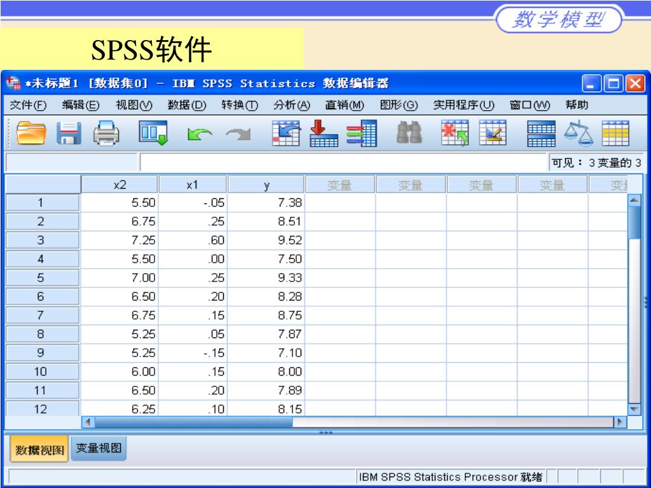Open the 文件(F) menu
The height and width of the screenshot is (488, 651).
pyautogui.click(x=28, y=105)
